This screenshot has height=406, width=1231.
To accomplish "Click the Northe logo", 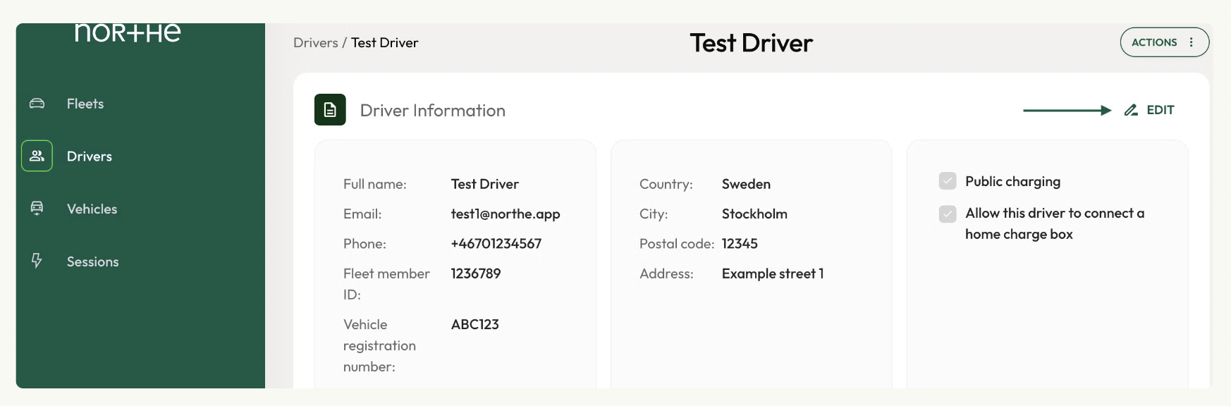I will pos(128,32).
